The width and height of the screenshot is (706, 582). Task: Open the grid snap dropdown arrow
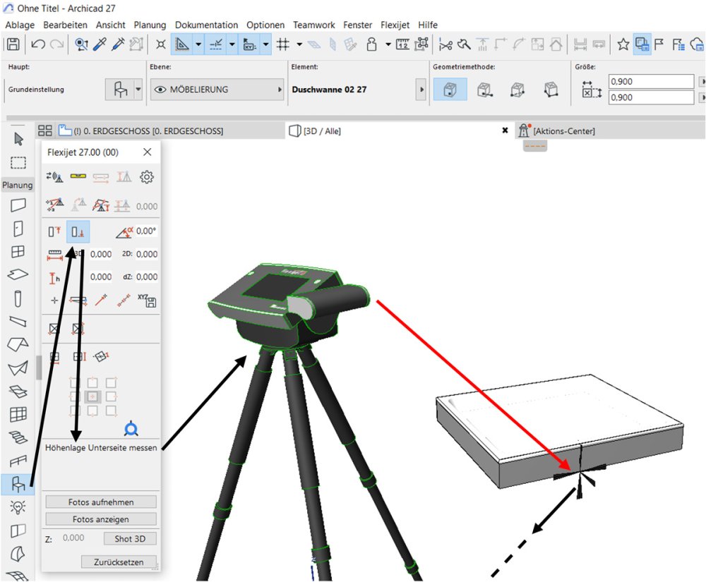pyautogui.click(x=299, y=44)
